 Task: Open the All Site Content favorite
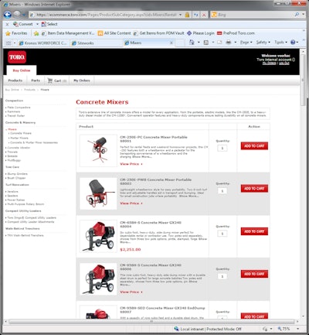point(114,33)
